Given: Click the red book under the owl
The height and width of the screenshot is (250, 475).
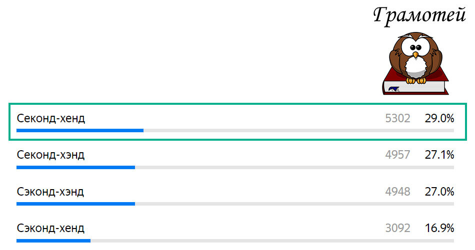Looking at the screenshot, I should coord(415,85).
